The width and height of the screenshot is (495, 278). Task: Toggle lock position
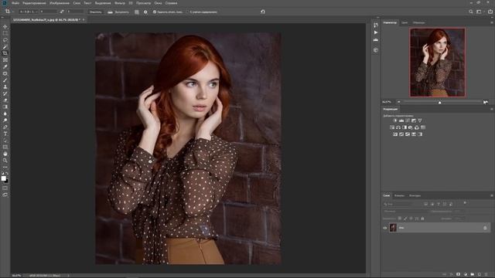411,219
